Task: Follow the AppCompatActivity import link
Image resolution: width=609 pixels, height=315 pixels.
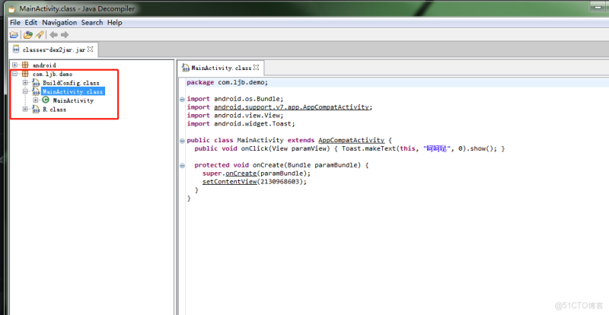Action: pyautogui.click(x=293, y=107)
